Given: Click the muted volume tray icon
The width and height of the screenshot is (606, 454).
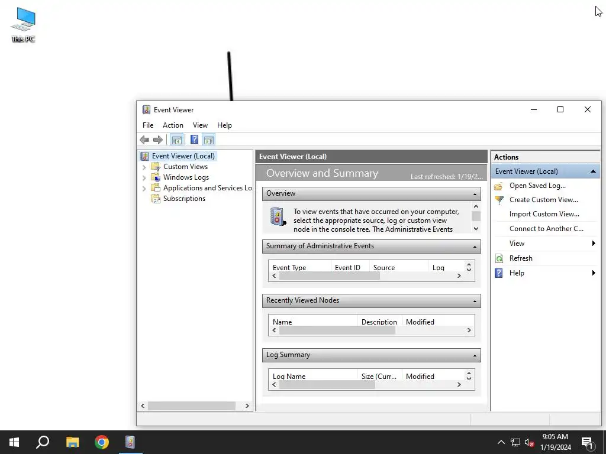Looking at the screenshot, I should [530, 442].
